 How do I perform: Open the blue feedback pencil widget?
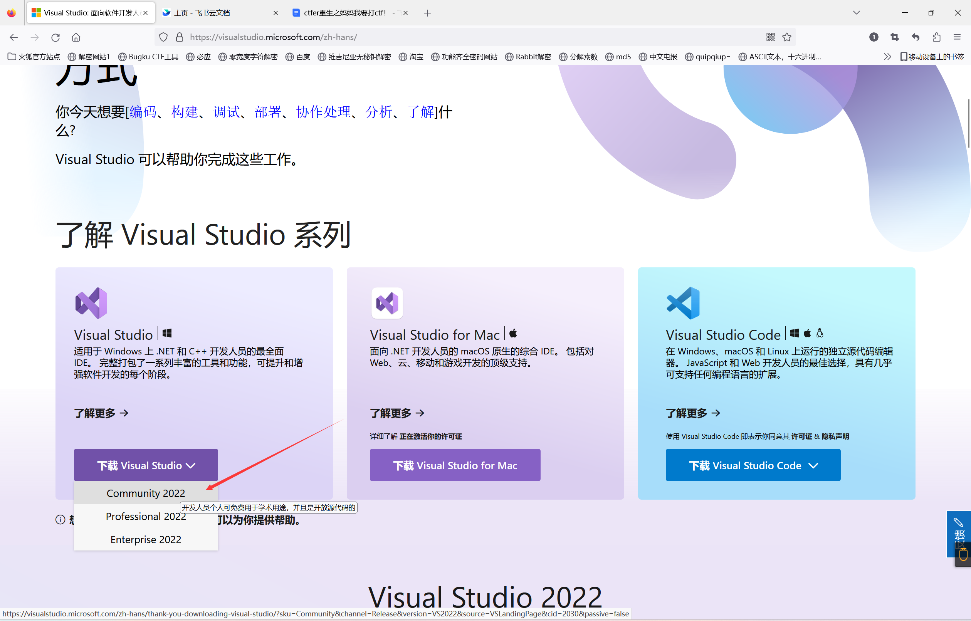click(x=959, y=534)
